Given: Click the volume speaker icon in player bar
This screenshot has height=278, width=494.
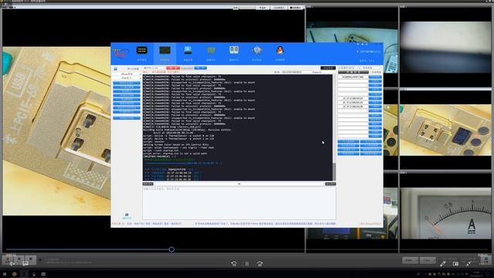Looking at the screenshot, I should pos(12,263).
